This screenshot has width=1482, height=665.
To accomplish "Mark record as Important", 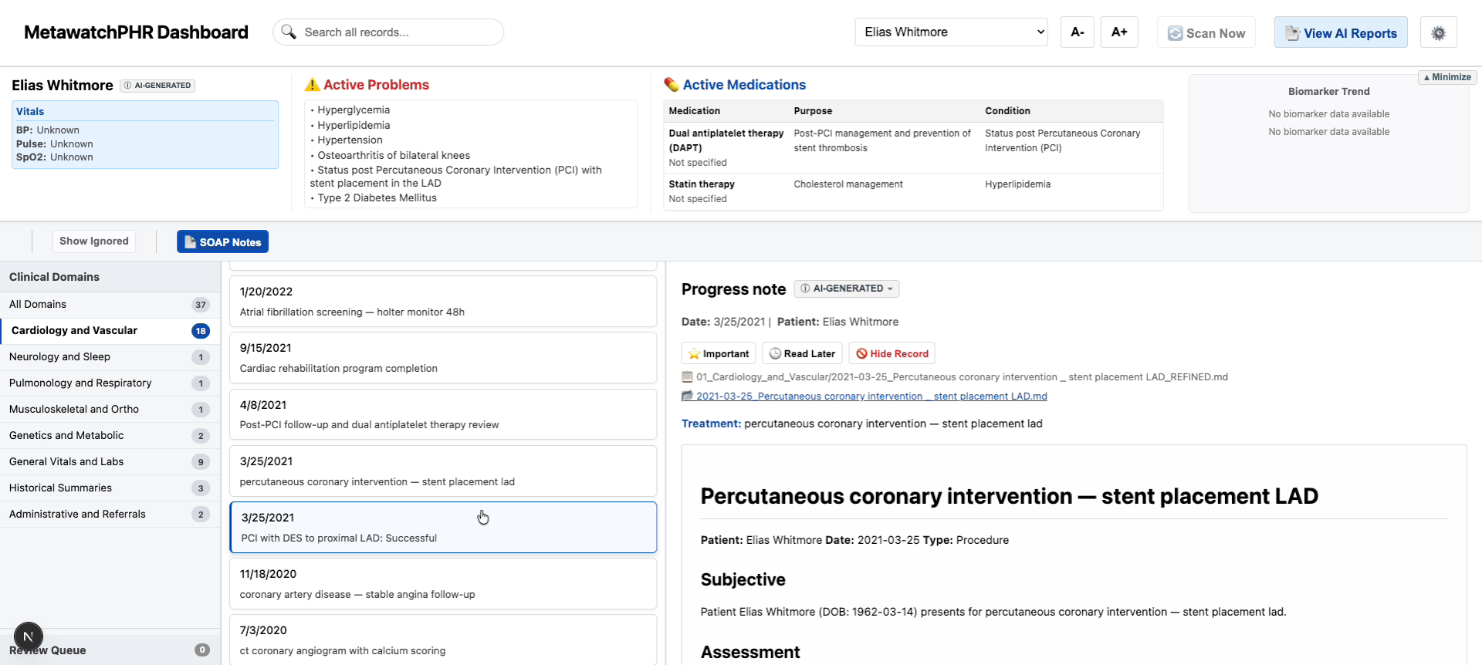I will [x=719, y=353].
